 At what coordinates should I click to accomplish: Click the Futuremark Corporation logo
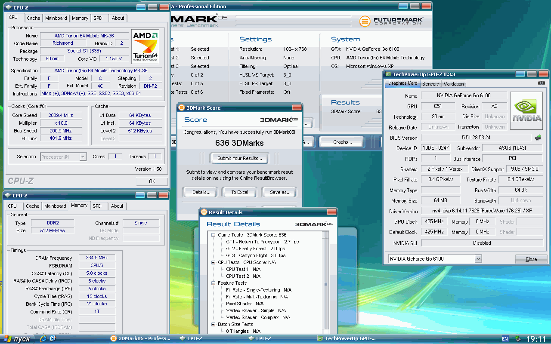pyautogui.click(x=391, y=21)
